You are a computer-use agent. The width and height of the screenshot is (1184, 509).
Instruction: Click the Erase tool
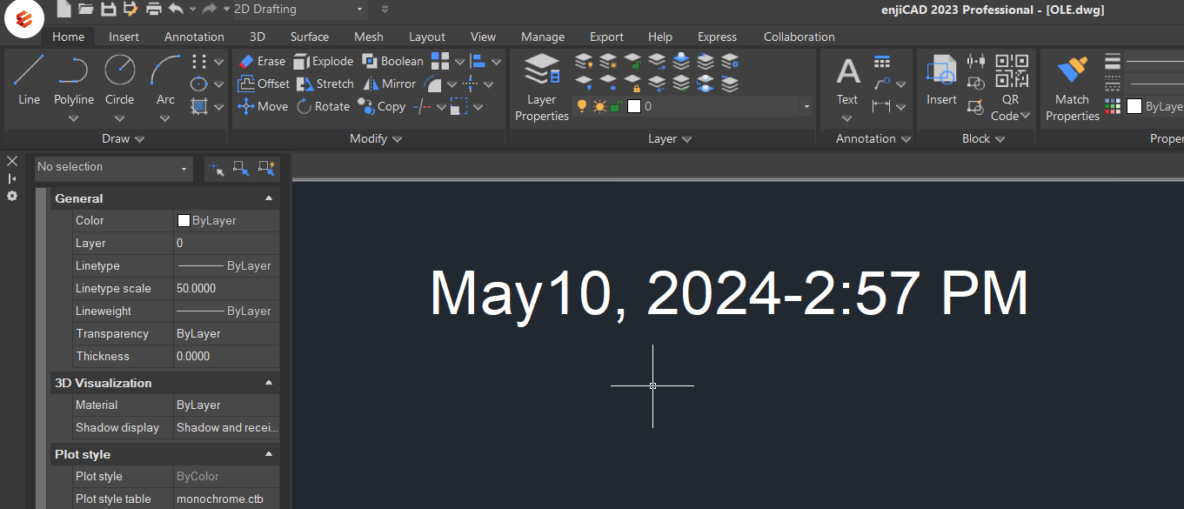click(x=261, y=61)
